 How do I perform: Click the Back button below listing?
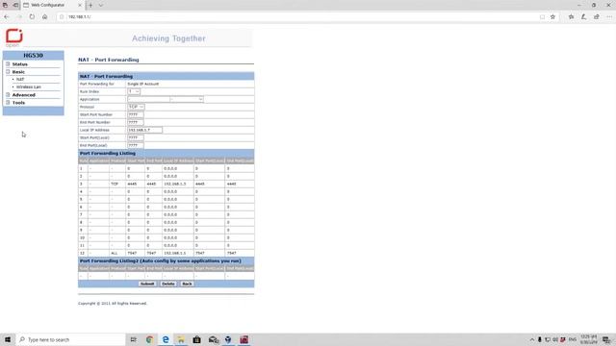click(187, 284)
